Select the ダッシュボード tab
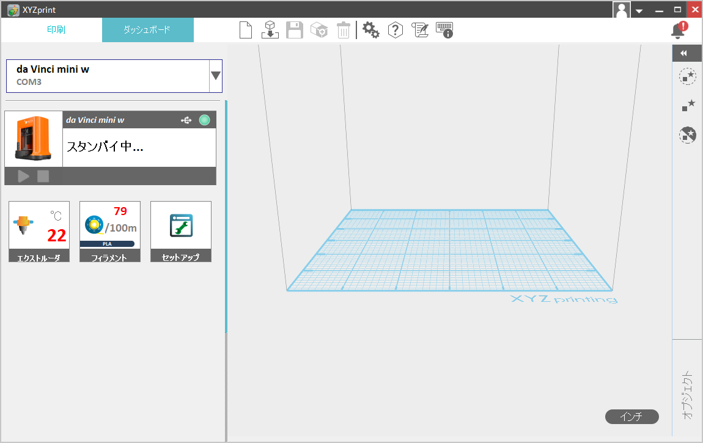This screenshot has height=443, width=703. click(147, 30)
